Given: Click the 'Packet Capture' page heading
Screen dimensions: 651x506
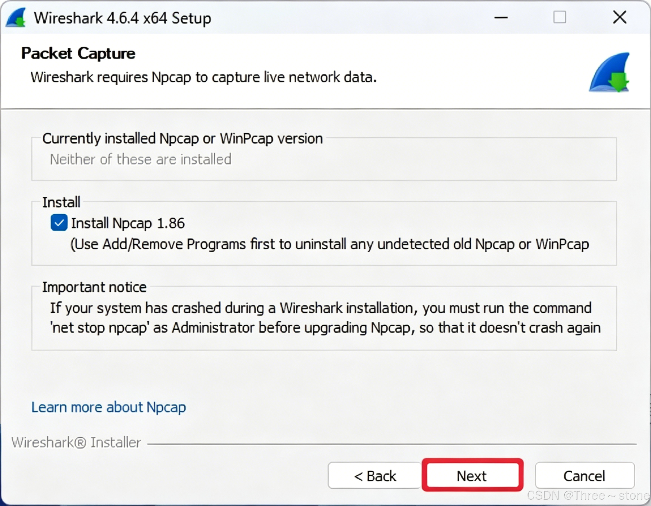Looking at the screenshot, I should click(78, 54).
